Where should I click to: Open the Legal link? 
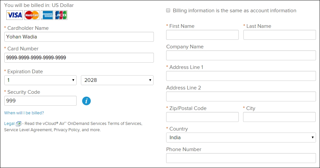click(x=9, y=124)
